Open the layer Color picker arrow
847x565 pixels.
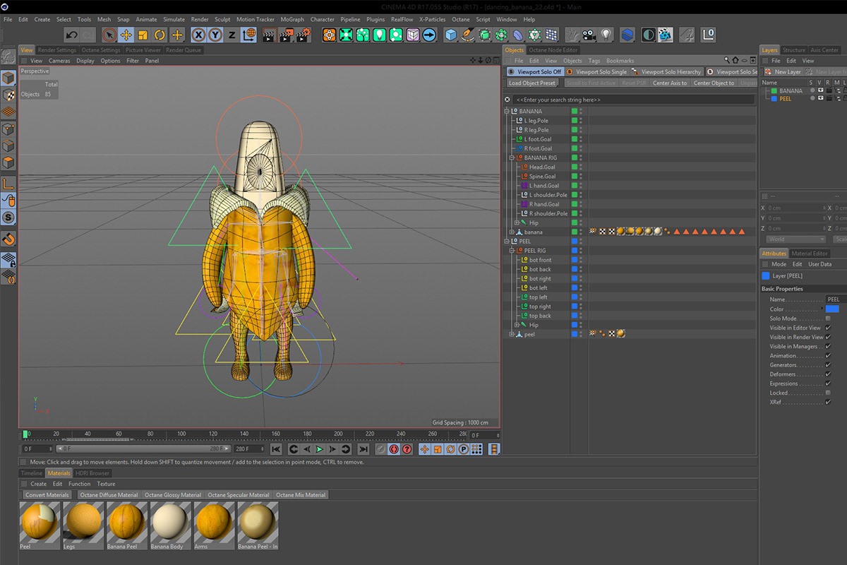pyautogui.click(x=823, y=309)
